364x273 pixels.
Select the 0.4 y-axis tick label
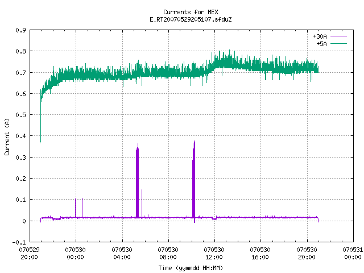click(x=20, y=136)
